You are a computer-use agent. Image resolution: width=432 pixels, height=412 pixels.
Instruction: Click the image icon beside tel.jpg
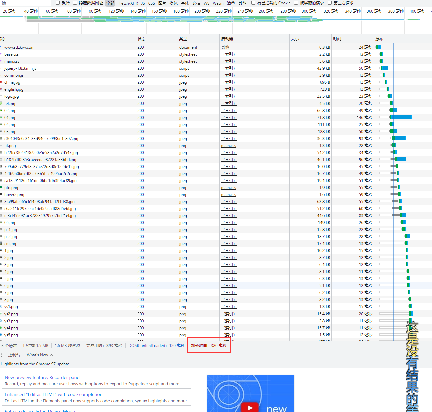[x=1, y=104]
